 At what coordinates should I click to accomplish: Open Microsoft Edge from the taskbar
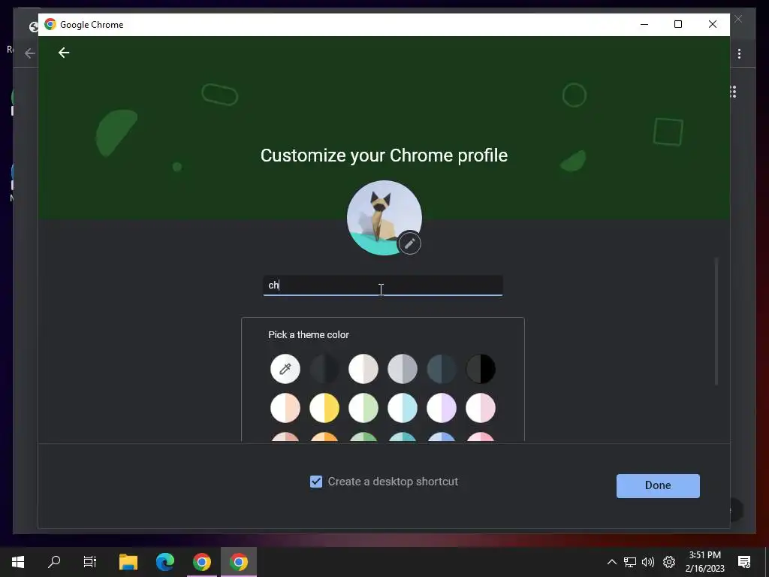point(165,562)
